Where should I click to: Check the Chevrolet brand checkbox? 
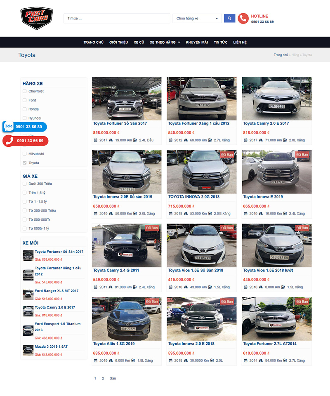click(25, 91)
